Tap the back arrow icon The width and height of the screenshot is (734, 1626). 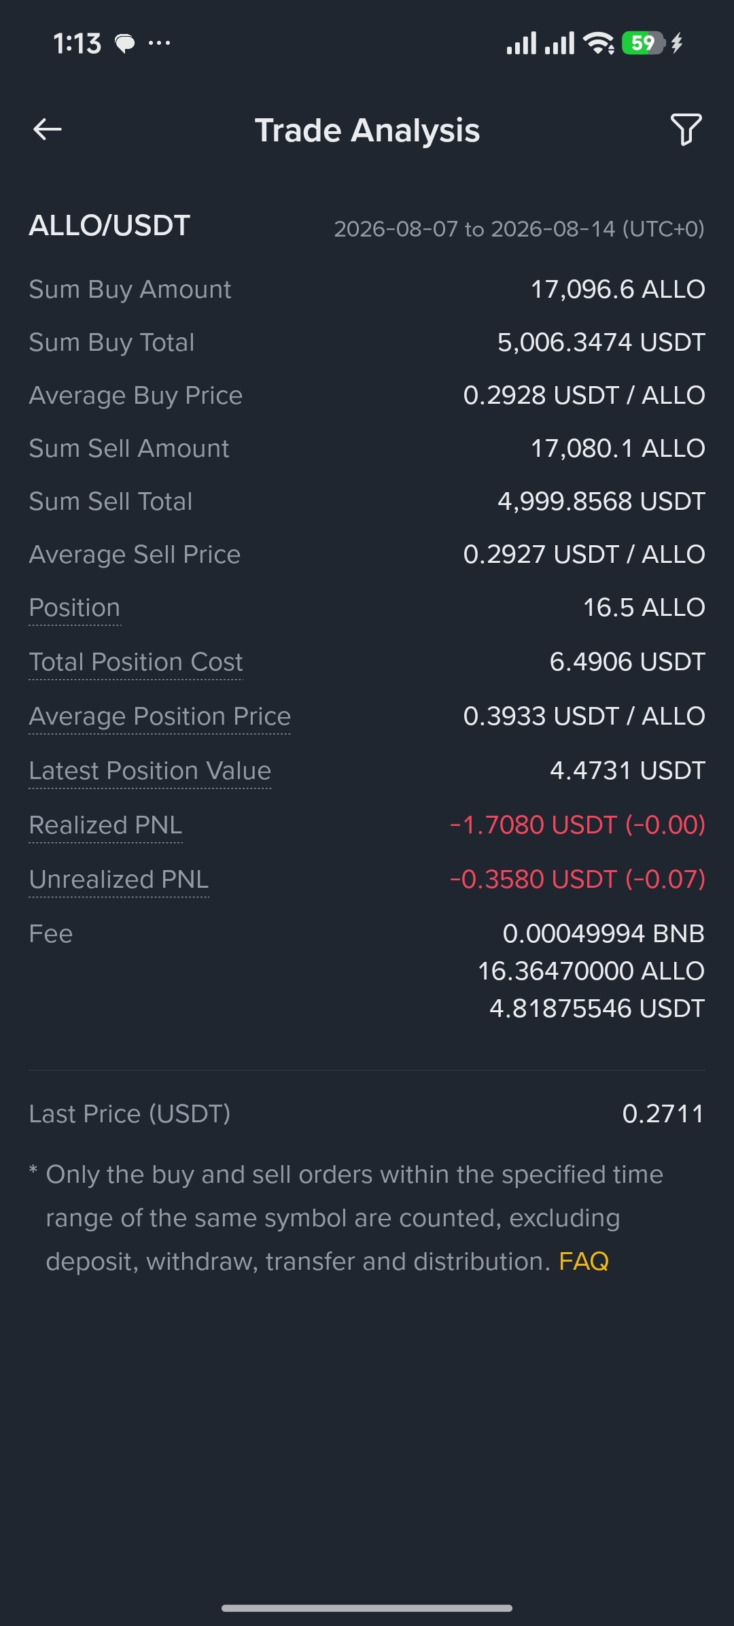pos(48,129)
